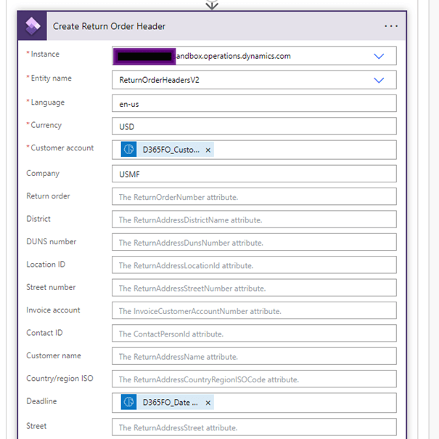The image size is (439, 439).
Task: Click the Company field containing USMF
Action: (x=254, y=174)
